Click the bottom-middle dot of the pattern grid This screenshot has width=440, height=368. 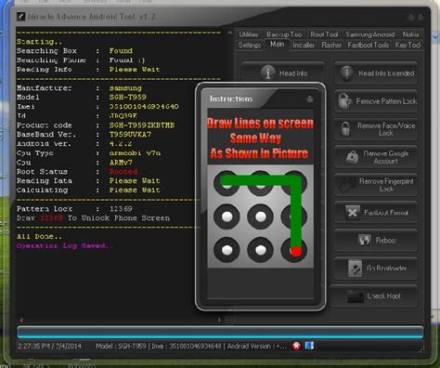coord(261,250)
